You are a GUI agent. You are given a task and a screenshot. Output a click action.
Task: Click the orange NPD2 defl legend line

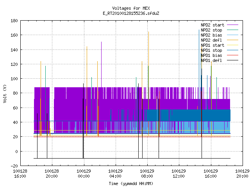click(x=232, y=40)
